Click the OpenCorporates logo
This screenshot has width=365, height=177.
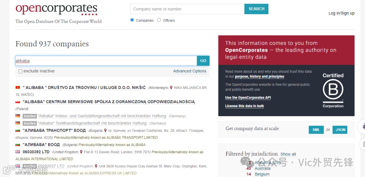coord(56,9)
